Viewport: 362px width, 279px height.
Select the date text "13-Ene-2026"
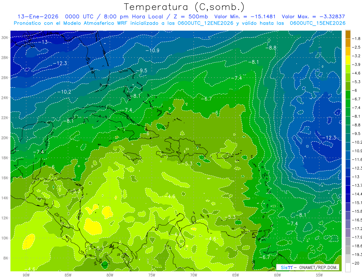coord(38,17)
